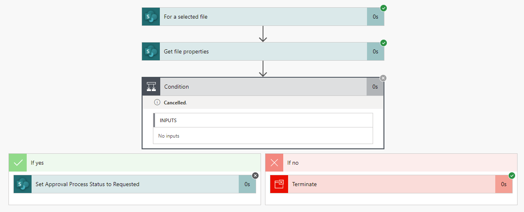
Task: Collapse the Condition step header
Action: [263, 87]
